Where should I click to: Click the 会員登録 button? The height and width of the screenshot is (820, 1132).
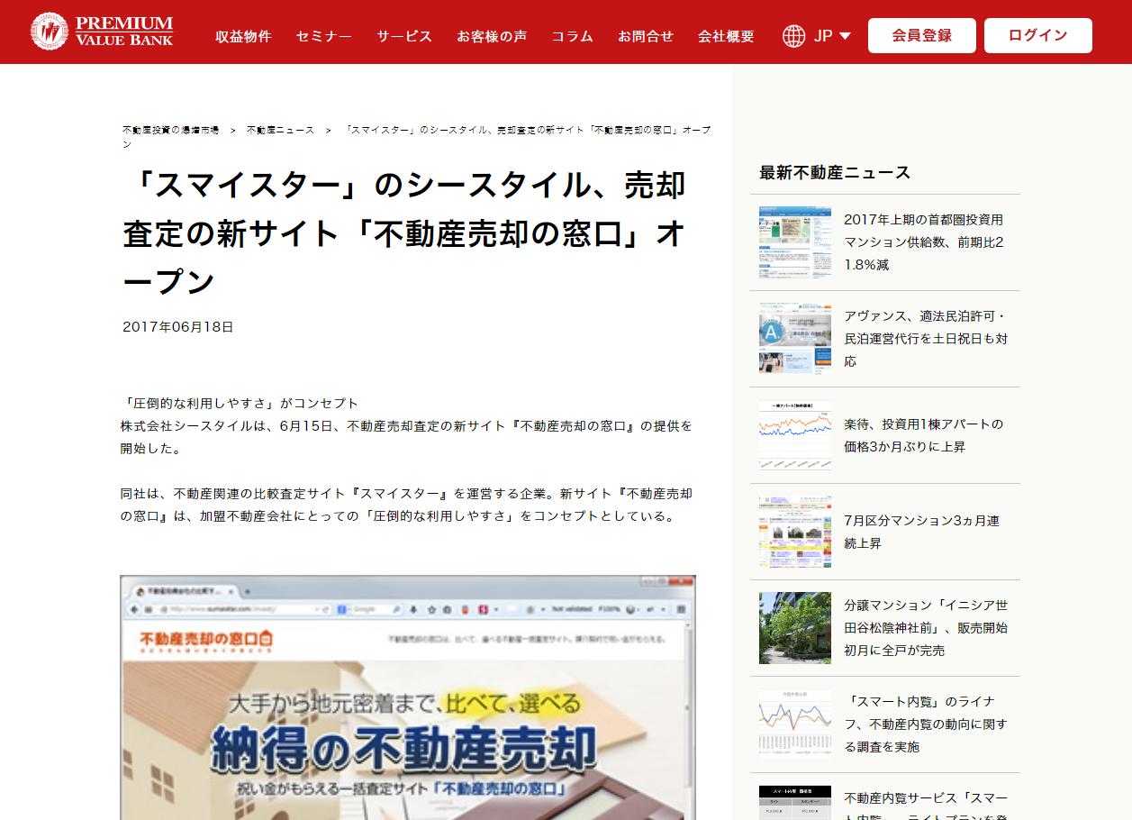(922, 35)
